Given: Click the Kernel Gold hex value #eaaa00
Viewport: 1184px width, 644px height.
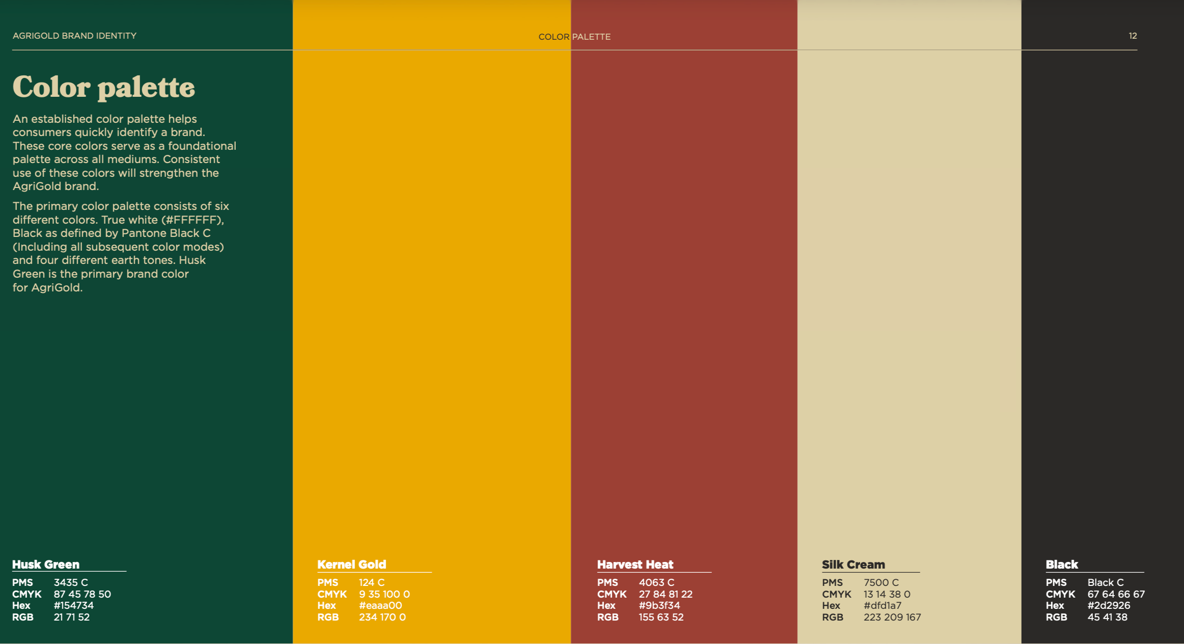Looking at the screenshot, I should (380, 605).
